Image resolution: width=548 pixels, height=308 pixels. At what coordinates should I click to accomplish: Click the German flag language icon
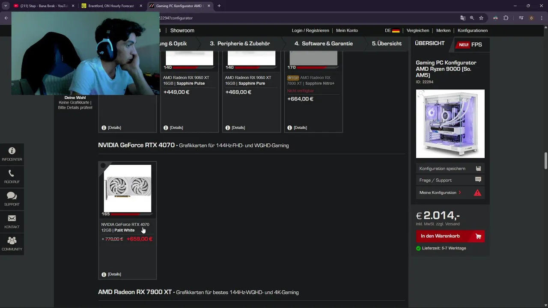(x=396, y=31)
